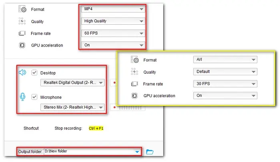Open the Default quality dropdown
This screenshot has width=280, height=162.
(225, 72)
